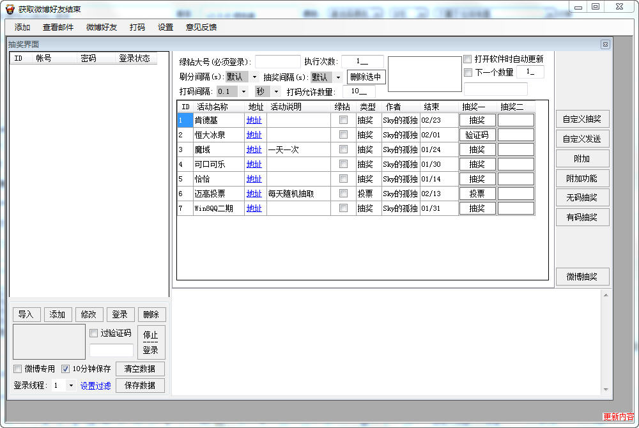Focus the 绿钻大号 input field
Image resolution: width=639 pixels, height=428 pixels.
277,61
